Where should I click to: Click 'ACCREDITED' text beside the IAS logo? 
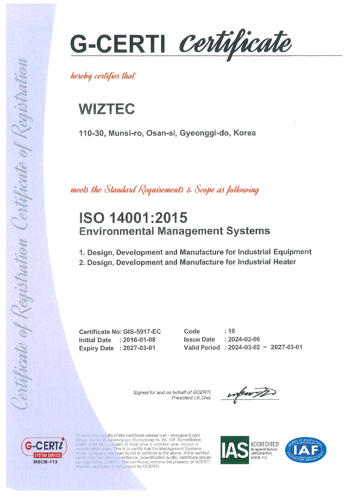[265, 444]
